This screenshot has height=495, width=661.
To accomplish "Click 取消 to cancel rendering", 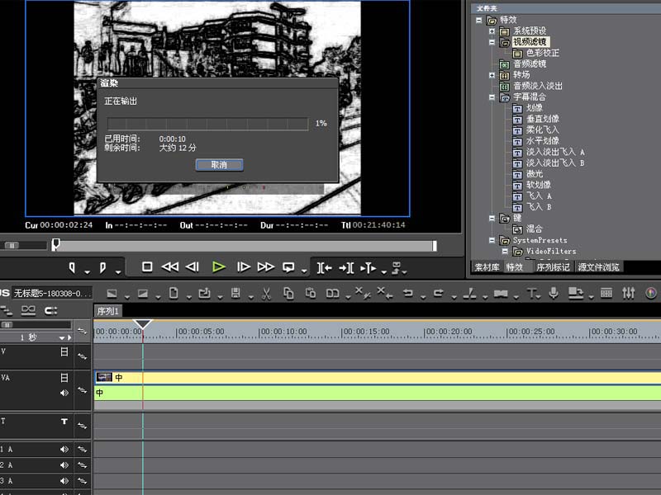I will pos(219,164).
